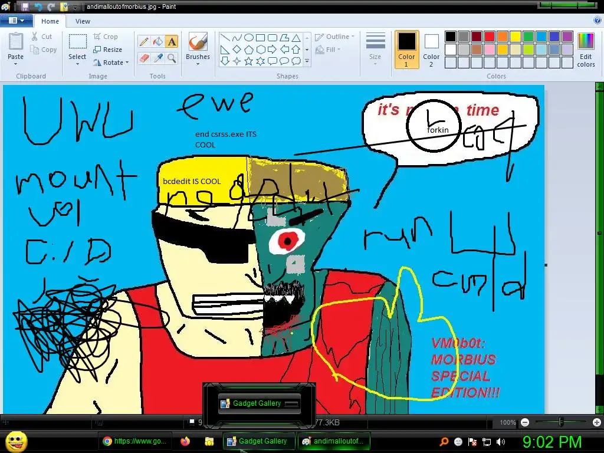Pick the red color swatch
Viewport: 604px width, 453px height.
(x=490, y=37)
